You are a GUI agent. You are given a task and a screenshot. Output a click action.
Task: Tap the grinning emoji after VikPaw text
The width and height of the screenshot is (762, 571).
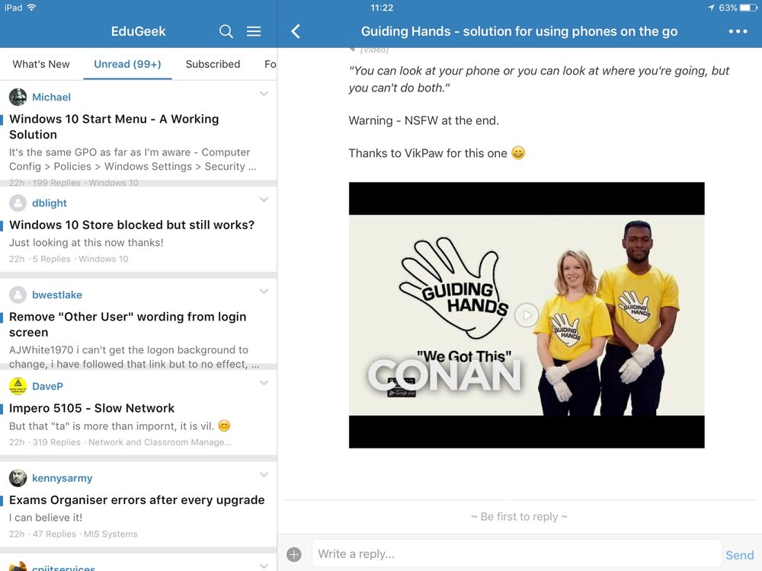coord(518,153)
